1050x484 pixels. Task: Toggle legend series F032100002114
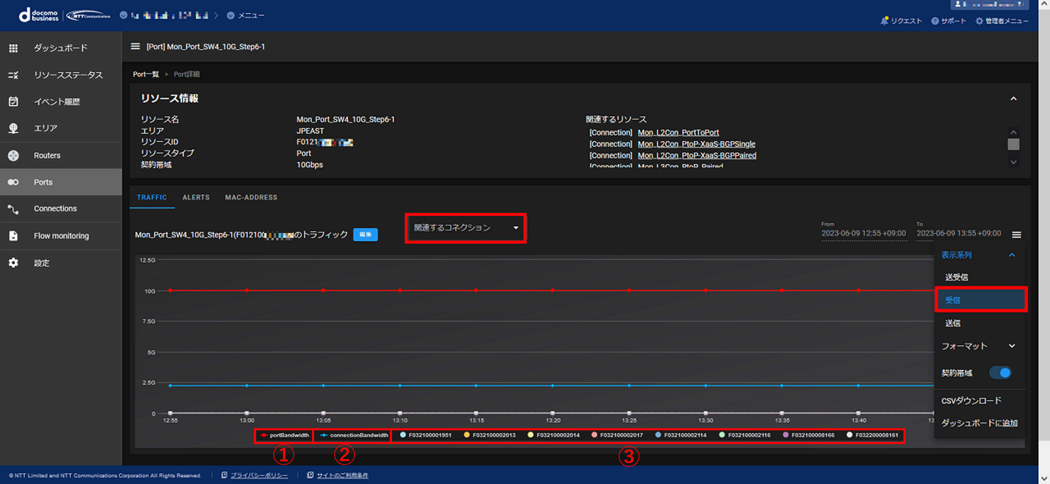[681, 435]
